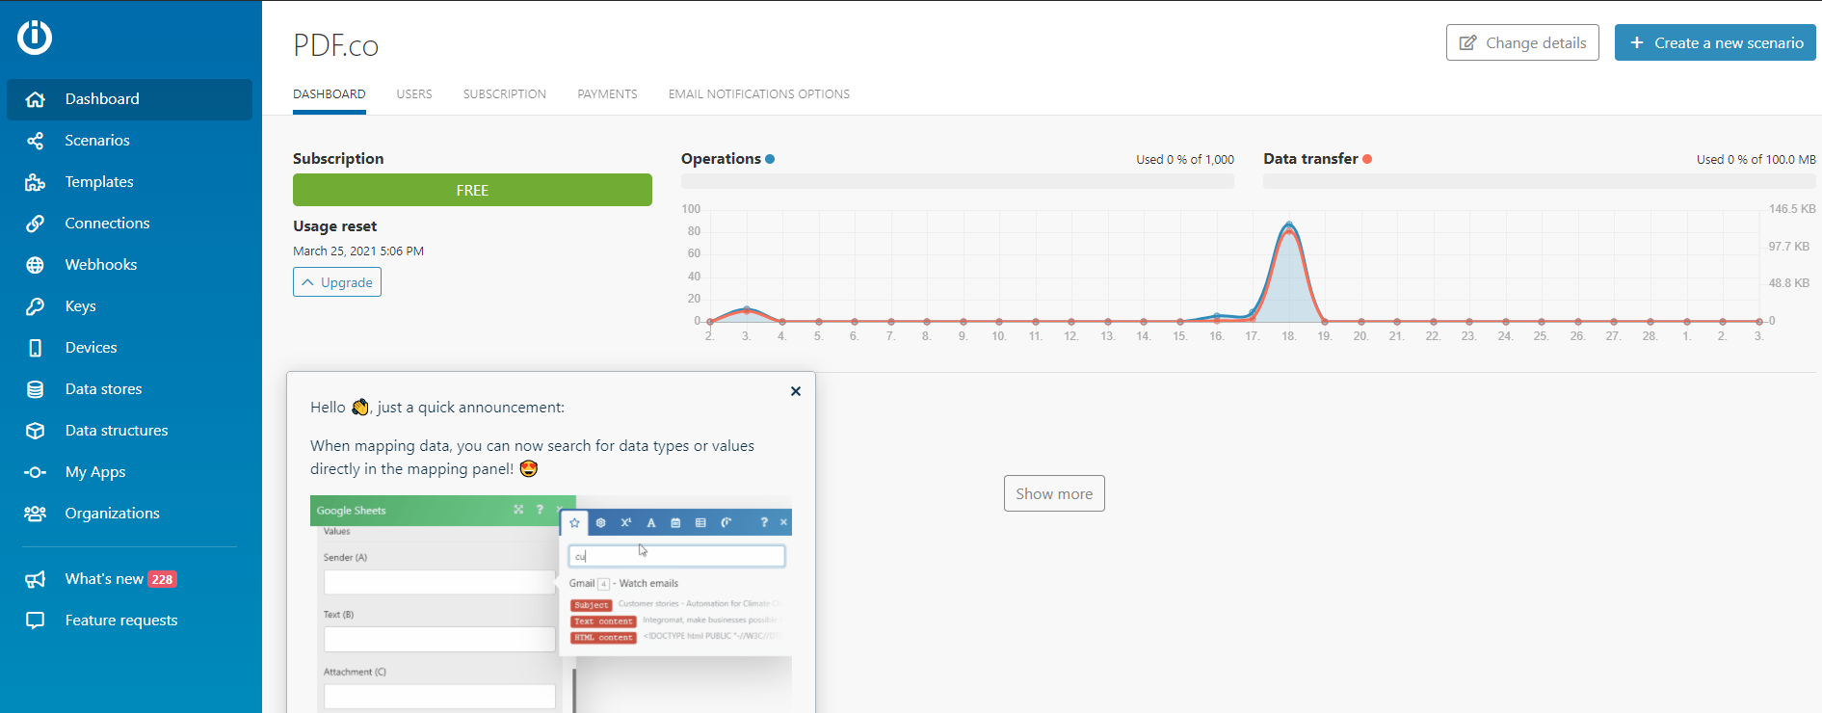Navigate to Webhooks

click(x=129, y=265)
